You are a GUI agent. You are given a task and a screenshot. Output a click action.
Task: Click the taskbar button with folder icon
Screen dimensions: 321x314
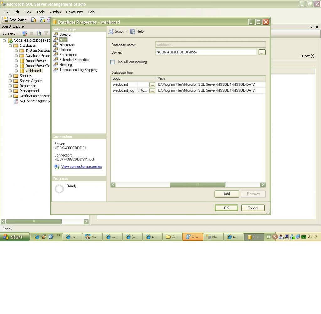[172, 237]
